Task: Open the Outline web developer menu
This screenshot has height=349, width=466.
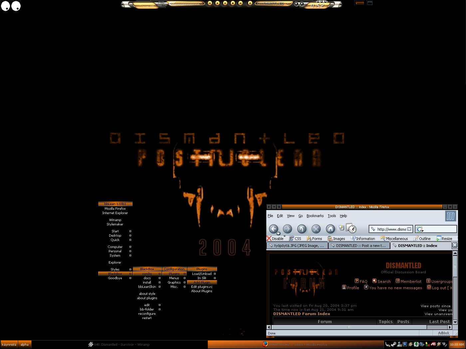Action: [x=422, y=238]
